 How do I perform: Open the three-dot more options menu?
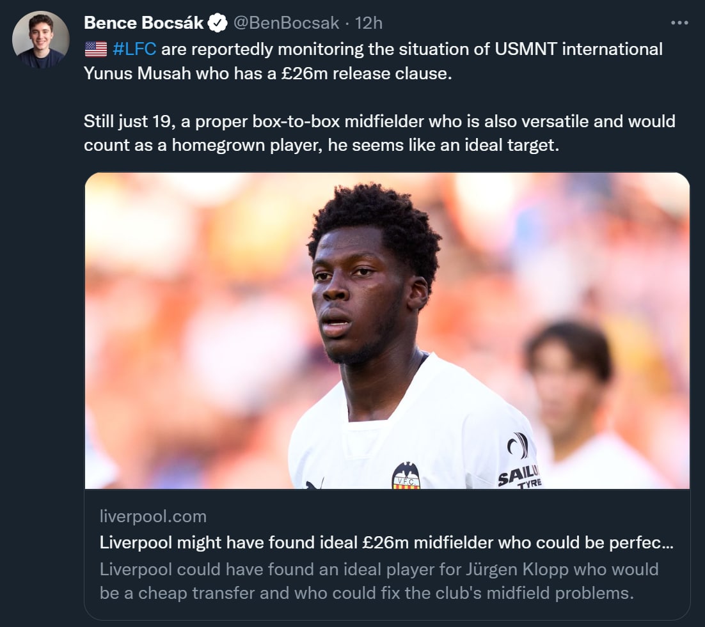point(679,23)
